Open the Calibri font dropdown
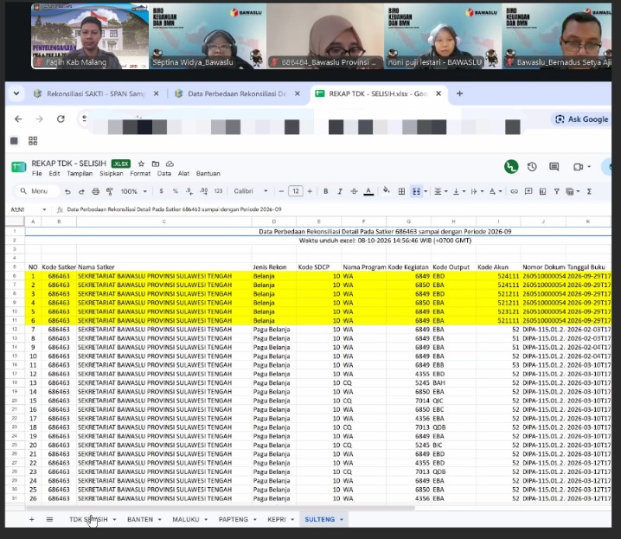The height and width of the screenshot is (539, 621). 251,191
